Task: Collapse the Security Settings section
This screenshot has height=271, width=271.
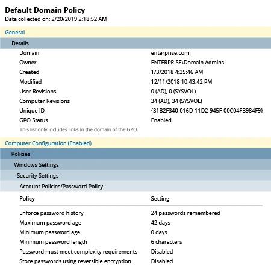Action: tap(135, 176)
